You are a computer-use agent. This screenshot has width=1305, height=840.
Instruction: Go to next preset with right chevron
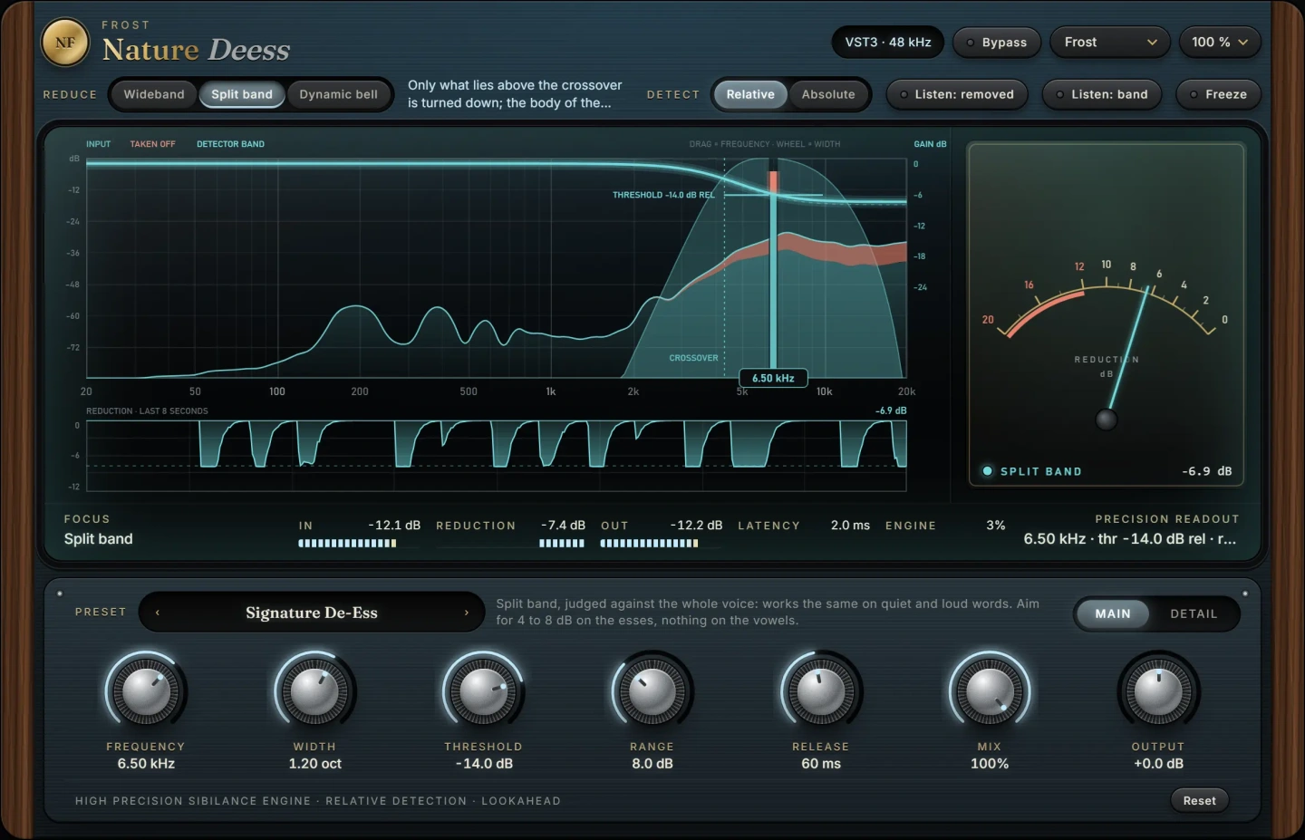(x=467, y=613)
